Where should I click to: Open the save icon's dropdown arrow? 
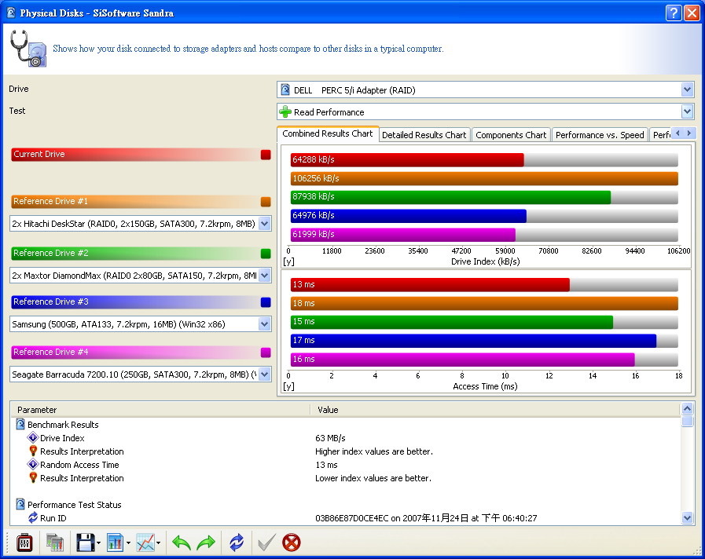(98, 543)
